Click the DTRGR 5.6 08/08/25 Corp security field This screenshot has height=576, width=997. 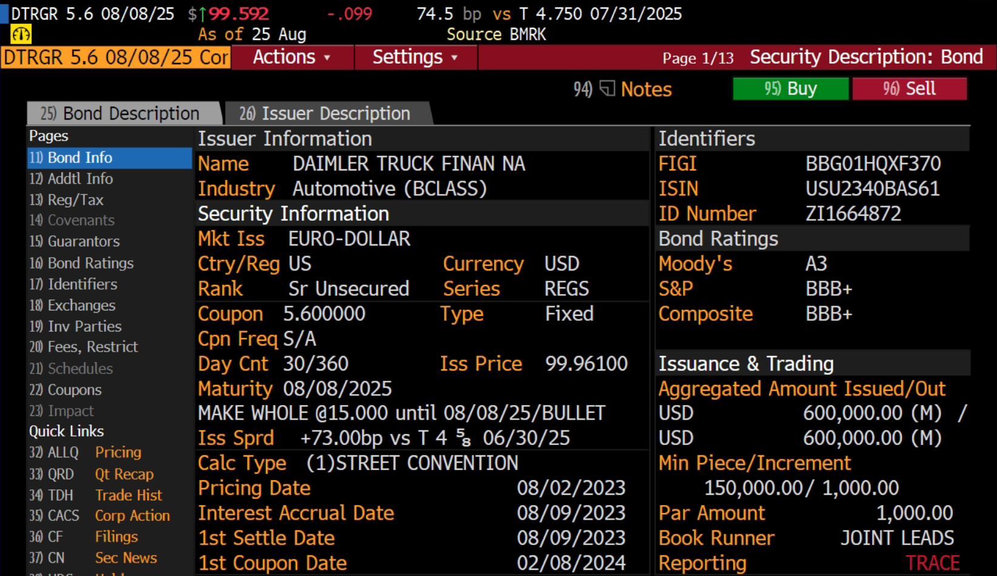tap(116, 57)
